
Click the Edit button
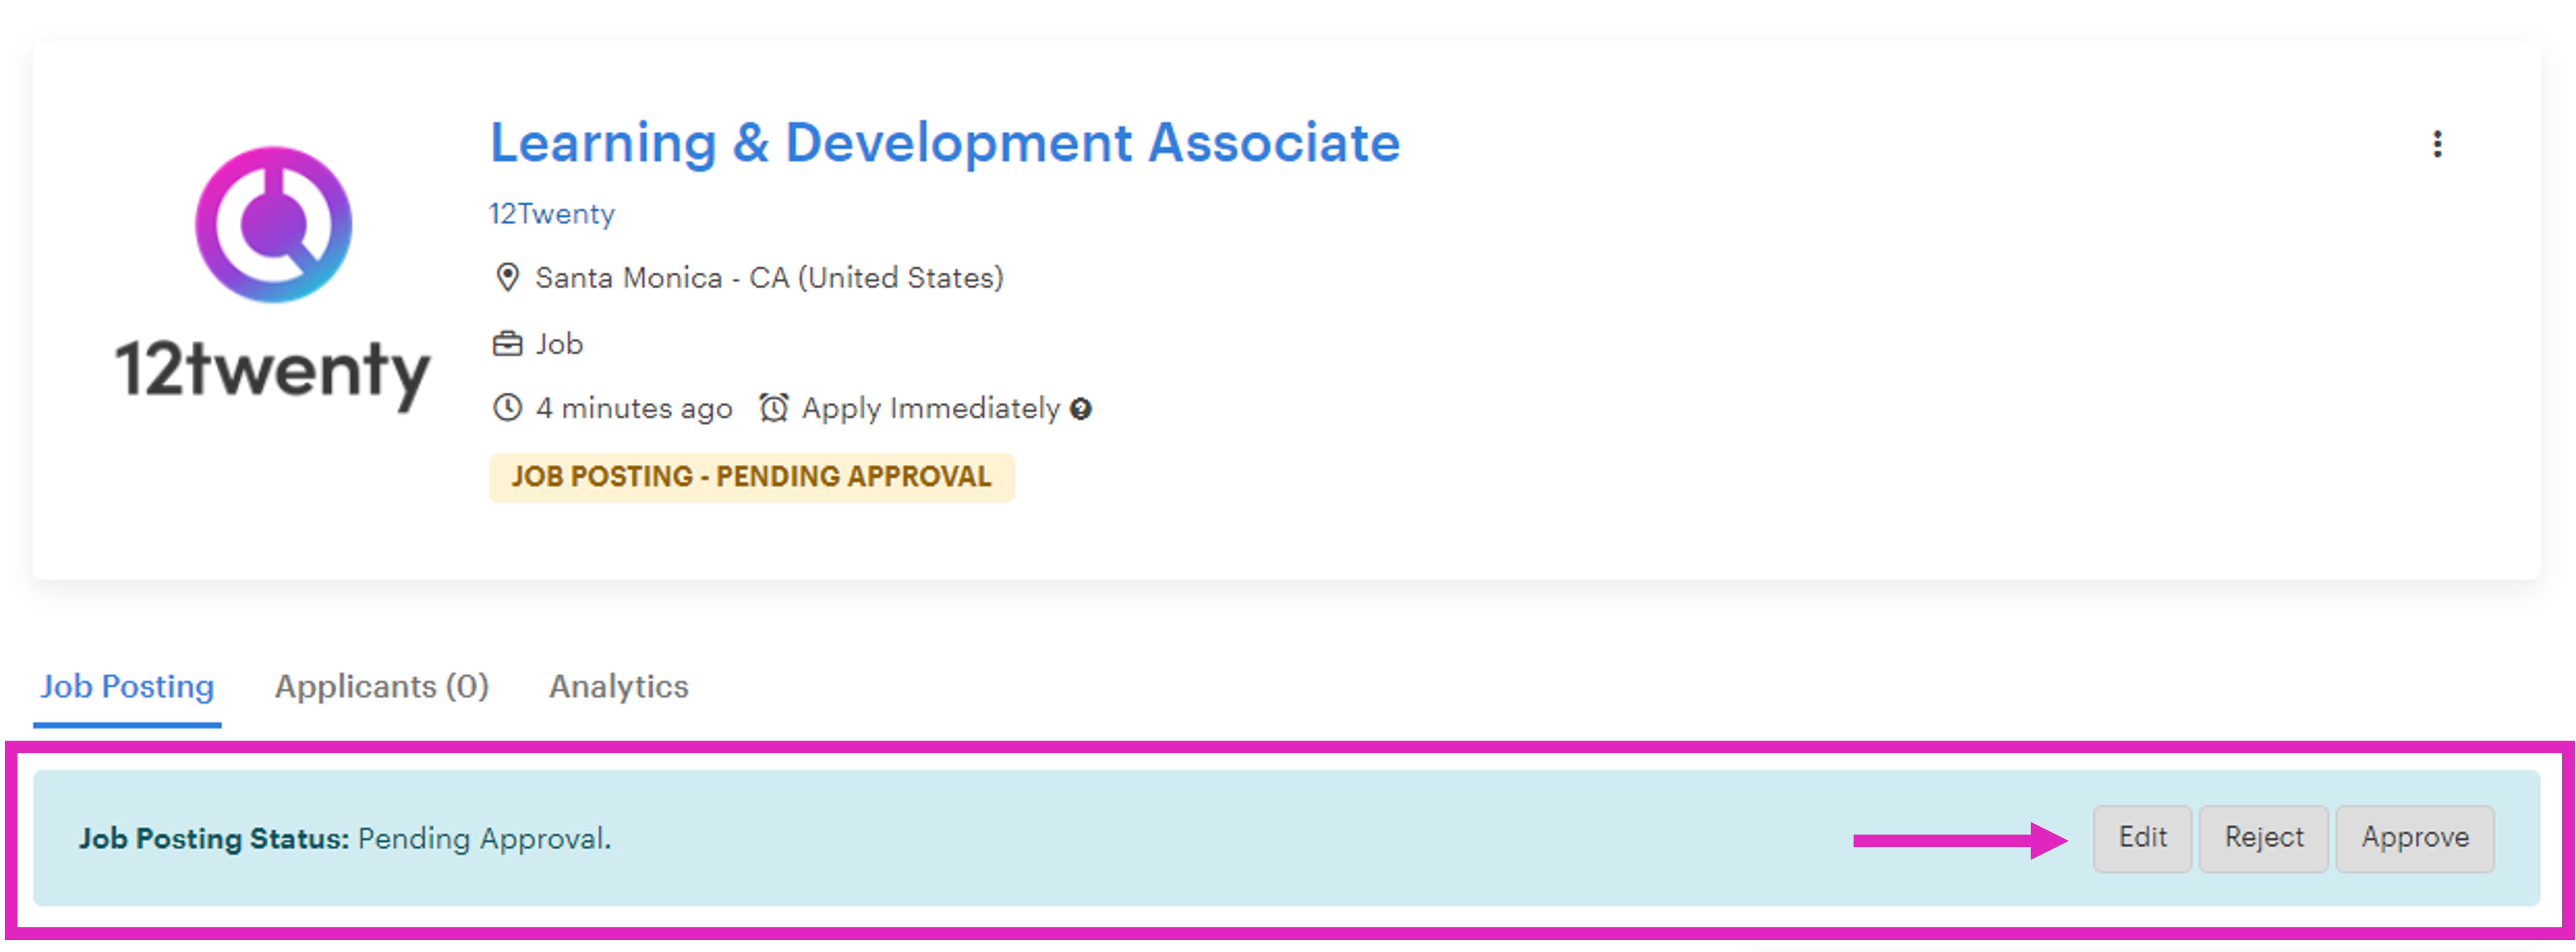[2142, 838]
